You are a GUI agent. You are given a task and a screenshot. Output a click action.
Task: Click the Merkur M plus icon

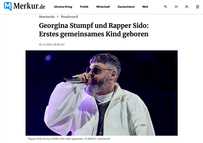point(176,7)
